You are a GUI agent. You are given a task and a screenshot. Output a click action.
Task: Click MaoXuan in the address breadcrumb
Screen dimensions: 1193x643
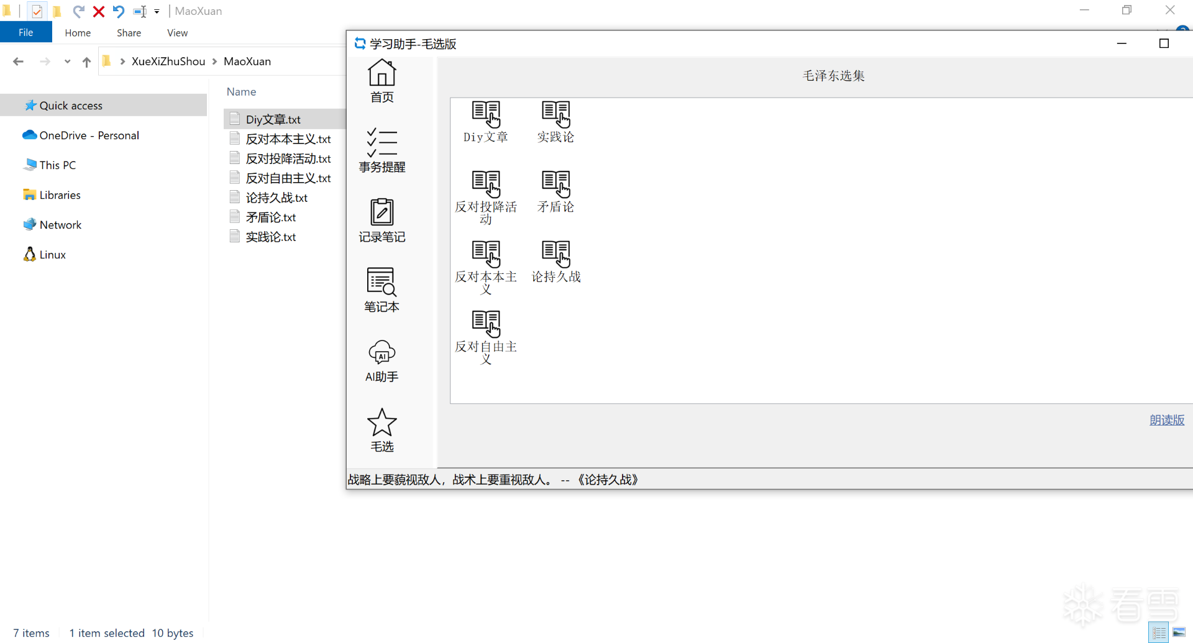coord(247,62)
